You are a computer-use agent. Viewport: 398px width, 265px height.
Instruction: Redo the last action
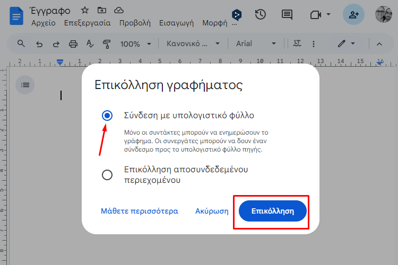coord(56,44)
